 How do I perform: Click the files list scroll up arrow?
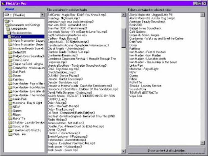pos(123,15)
